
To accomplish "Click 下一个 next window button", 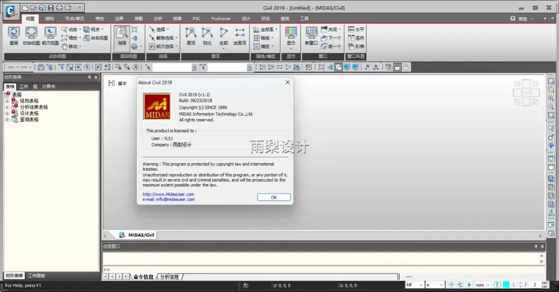I will (x=331, y=38).
